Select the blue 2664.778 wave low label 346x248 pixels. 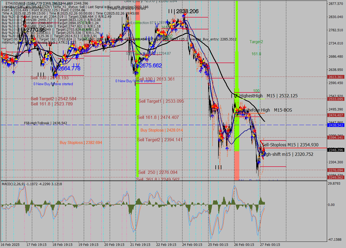[69, 68]
